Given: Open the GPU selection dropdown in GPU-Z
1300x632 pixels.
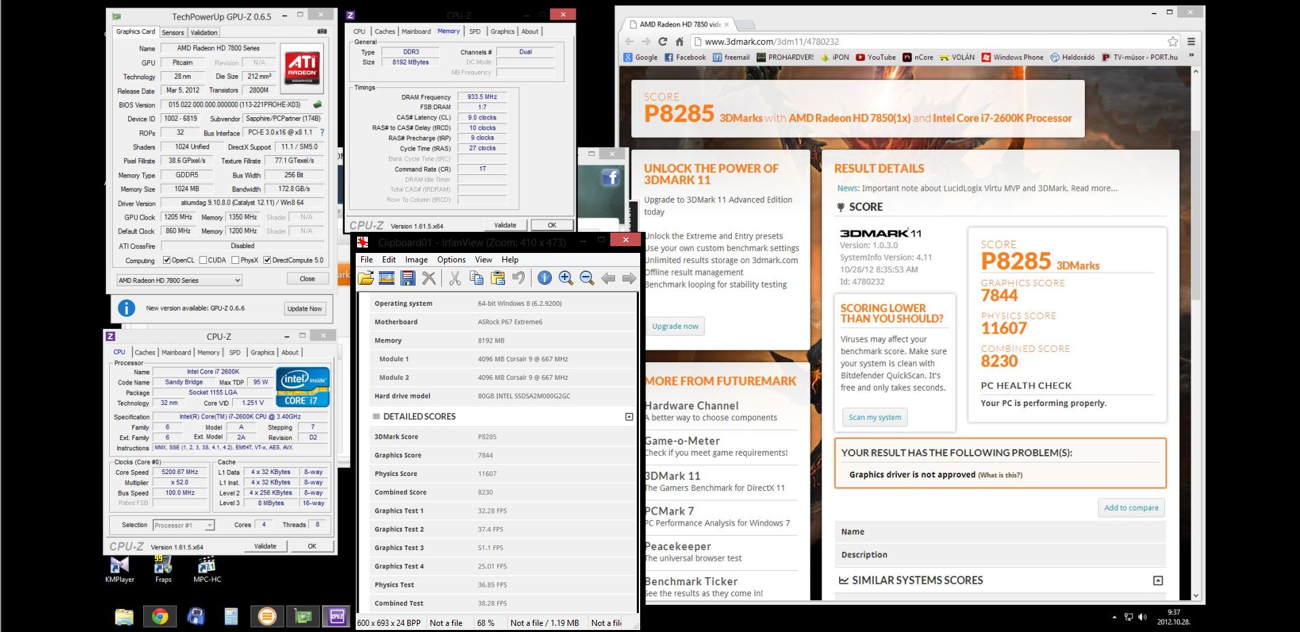Looking at the screenshot, I should click(179, 280).
